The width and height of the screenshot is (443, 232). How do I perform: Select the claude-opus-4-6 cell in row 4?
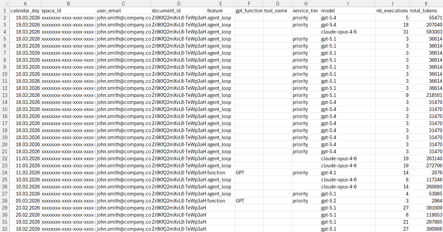click(338, 32)
